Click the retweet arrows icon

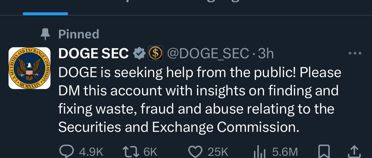pyautogui.click(x=131, y=151)
